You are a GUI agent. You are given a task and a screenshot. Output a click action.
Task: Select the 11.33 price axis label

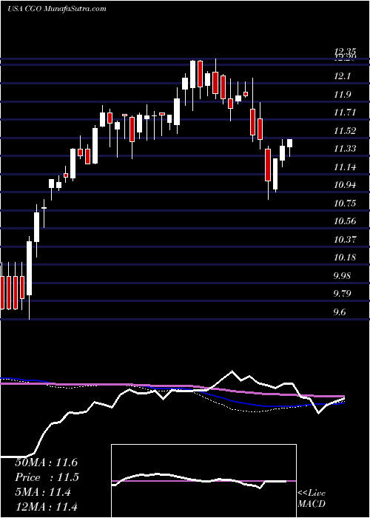point(345,149)
